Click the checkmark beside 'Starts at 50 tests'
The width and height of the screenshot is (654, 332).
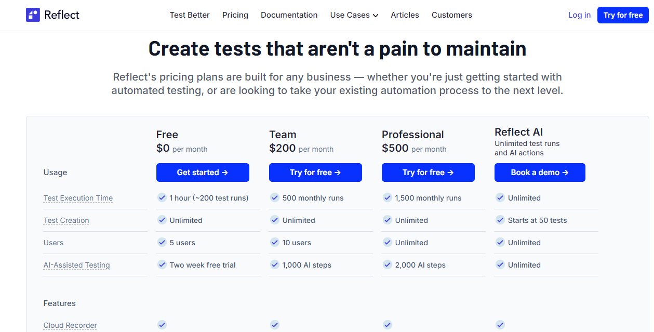(500, 220)
